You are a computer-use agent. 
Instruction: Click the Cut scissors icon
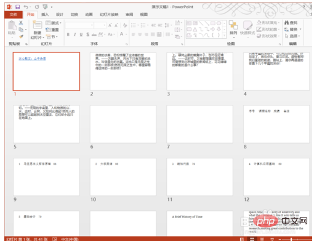[x=21, y=23]
